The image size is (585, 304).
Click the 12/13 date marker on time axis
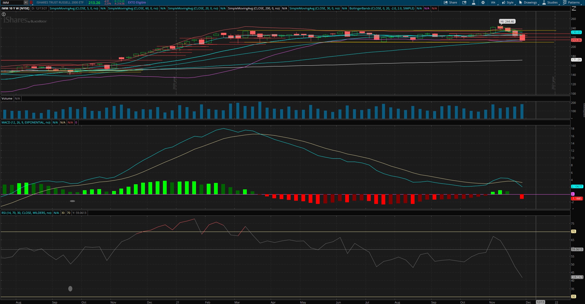coord(540,302)
